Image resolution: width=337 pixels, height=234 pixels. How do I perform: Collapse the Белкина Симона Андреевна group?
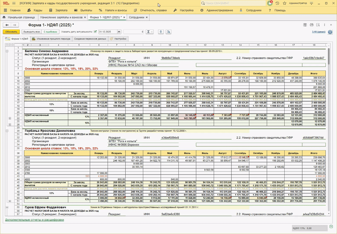tap(7, 51)
